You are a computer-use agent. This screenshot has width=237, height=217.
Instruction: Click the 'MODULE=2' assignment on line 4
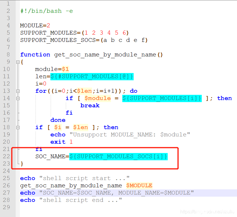click(x=35, y=26)
